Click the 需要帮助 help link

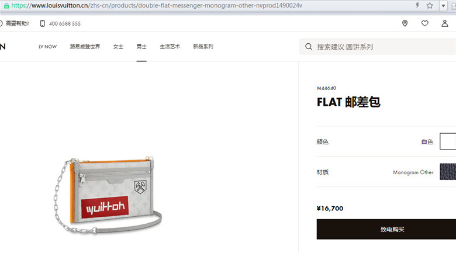pos(18,23)
